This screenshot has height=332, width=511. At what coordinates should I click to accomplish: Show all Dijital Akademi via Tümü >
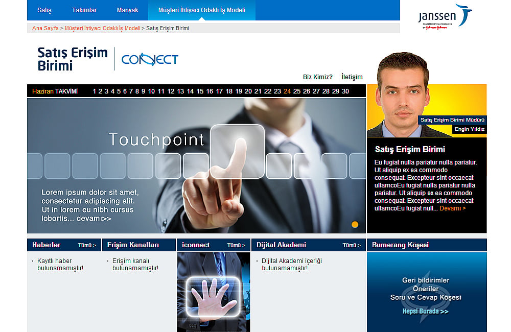pos(352,245)
